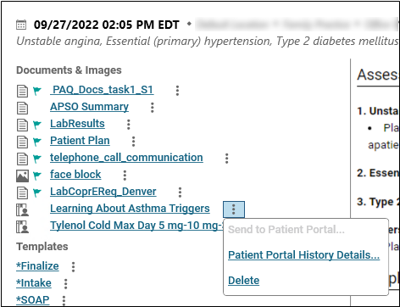Open the three-dot menu for face block

tap(125, 176)
